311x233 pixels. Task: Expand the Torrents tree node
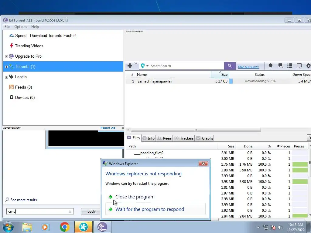click(6, 67)
